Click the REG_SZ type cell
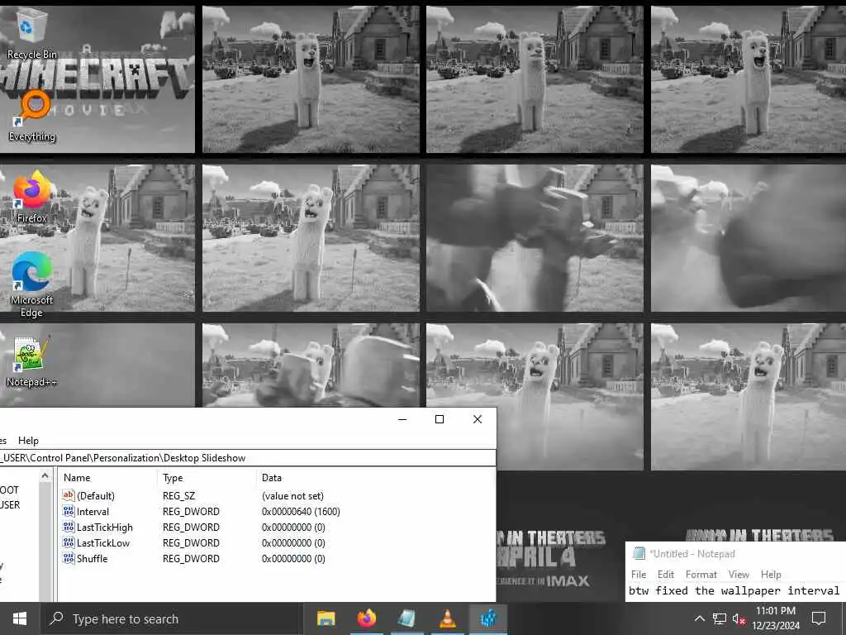Screen dimensions: 846x635 (x=178, y=496)
